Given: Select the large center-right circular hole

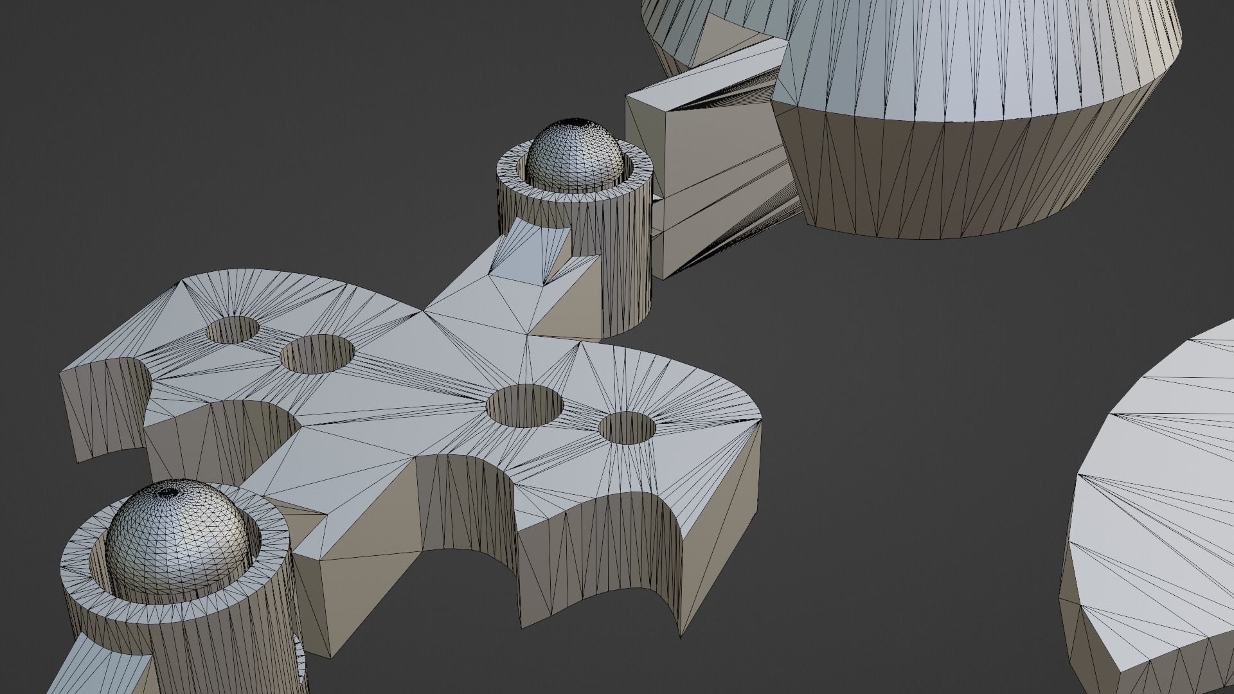Looking at the screenshot, I should coord(524,405).
